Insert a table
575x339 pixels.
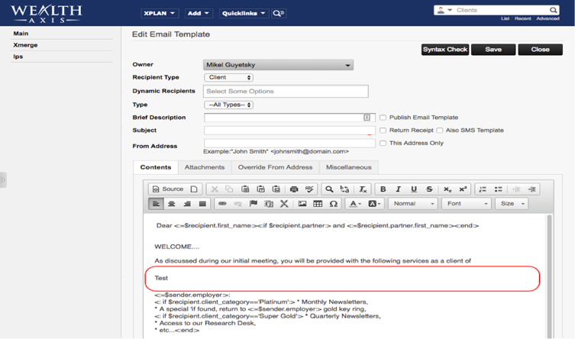(x=318, y=204)
